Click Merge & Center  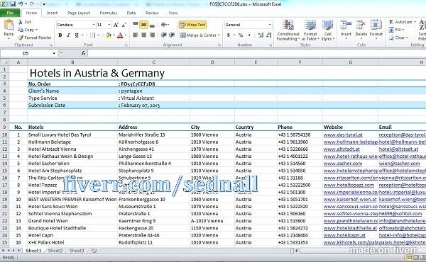[198, 35]
